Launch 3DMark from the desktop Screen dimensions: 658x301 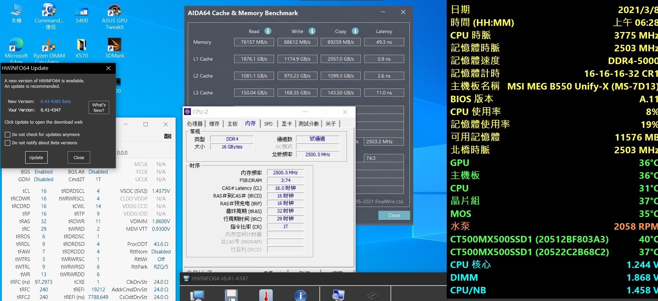(x=115, y=48)
